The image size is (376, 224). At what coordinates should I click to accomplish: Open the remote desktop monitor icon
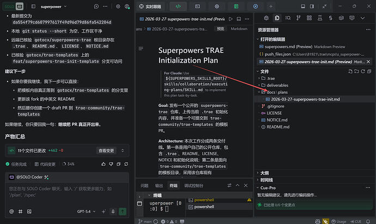coord(352,18)
